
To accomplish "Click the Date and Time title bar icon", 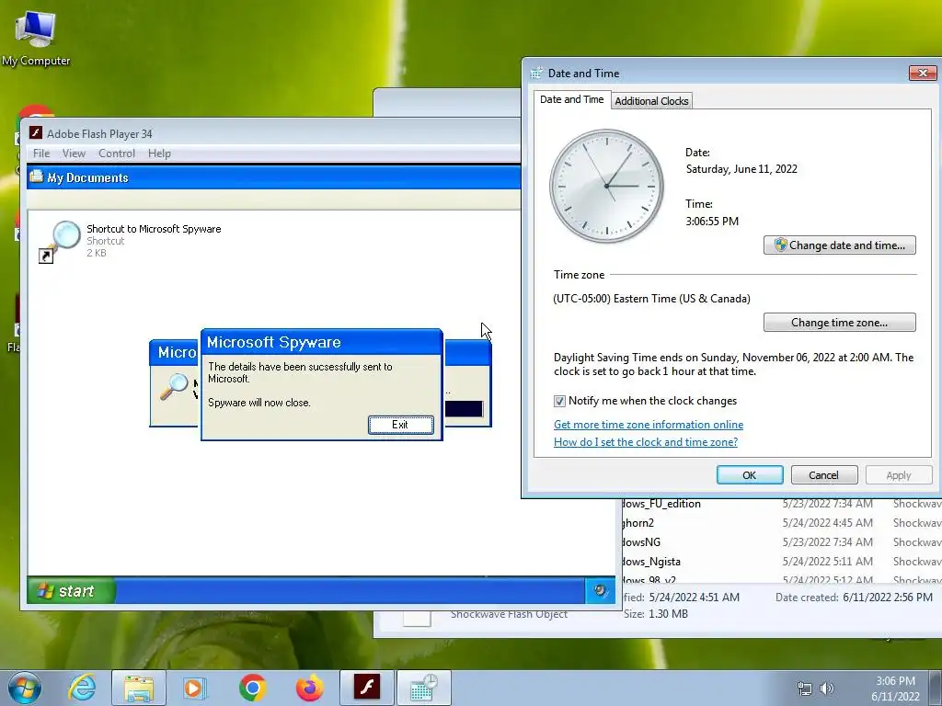I will (536, 74).
